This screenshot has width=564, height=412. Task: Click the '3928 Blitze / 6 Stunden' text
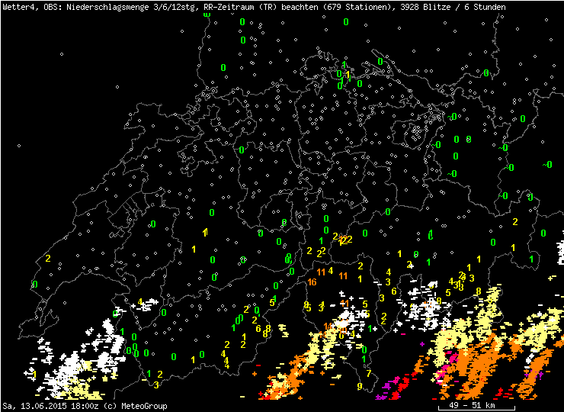(453, 7)
